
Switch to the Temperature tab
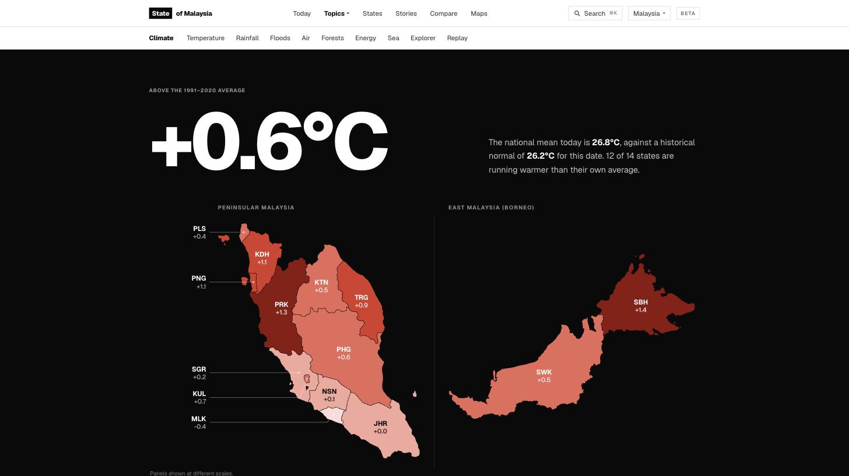click(205, 38)
